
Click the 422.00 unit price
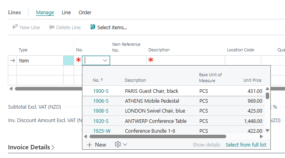[x=255, y=131]
